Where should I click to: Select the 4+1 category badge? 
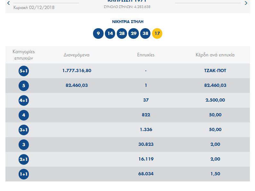[x=24, y=100]
